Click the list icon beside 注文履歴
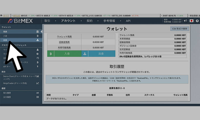The height and width of the screenshot is (120, 200). [x=38, y=97]
